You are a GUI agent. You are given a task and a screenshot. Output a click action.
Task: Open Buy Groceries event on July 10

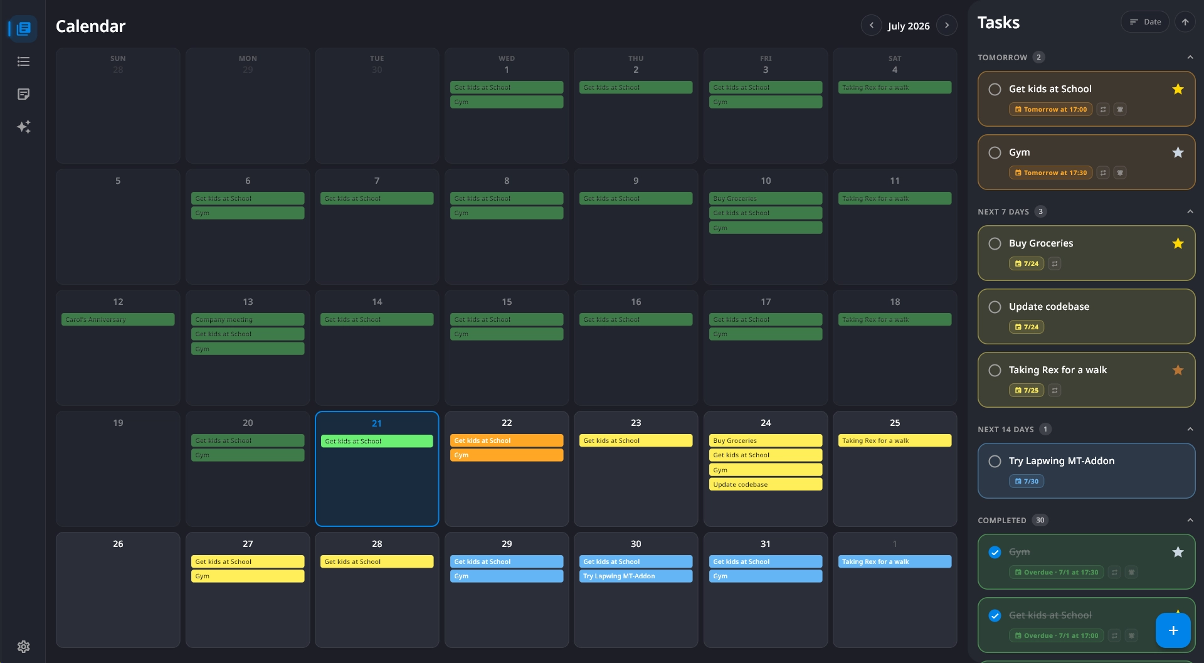pos(766,198)
